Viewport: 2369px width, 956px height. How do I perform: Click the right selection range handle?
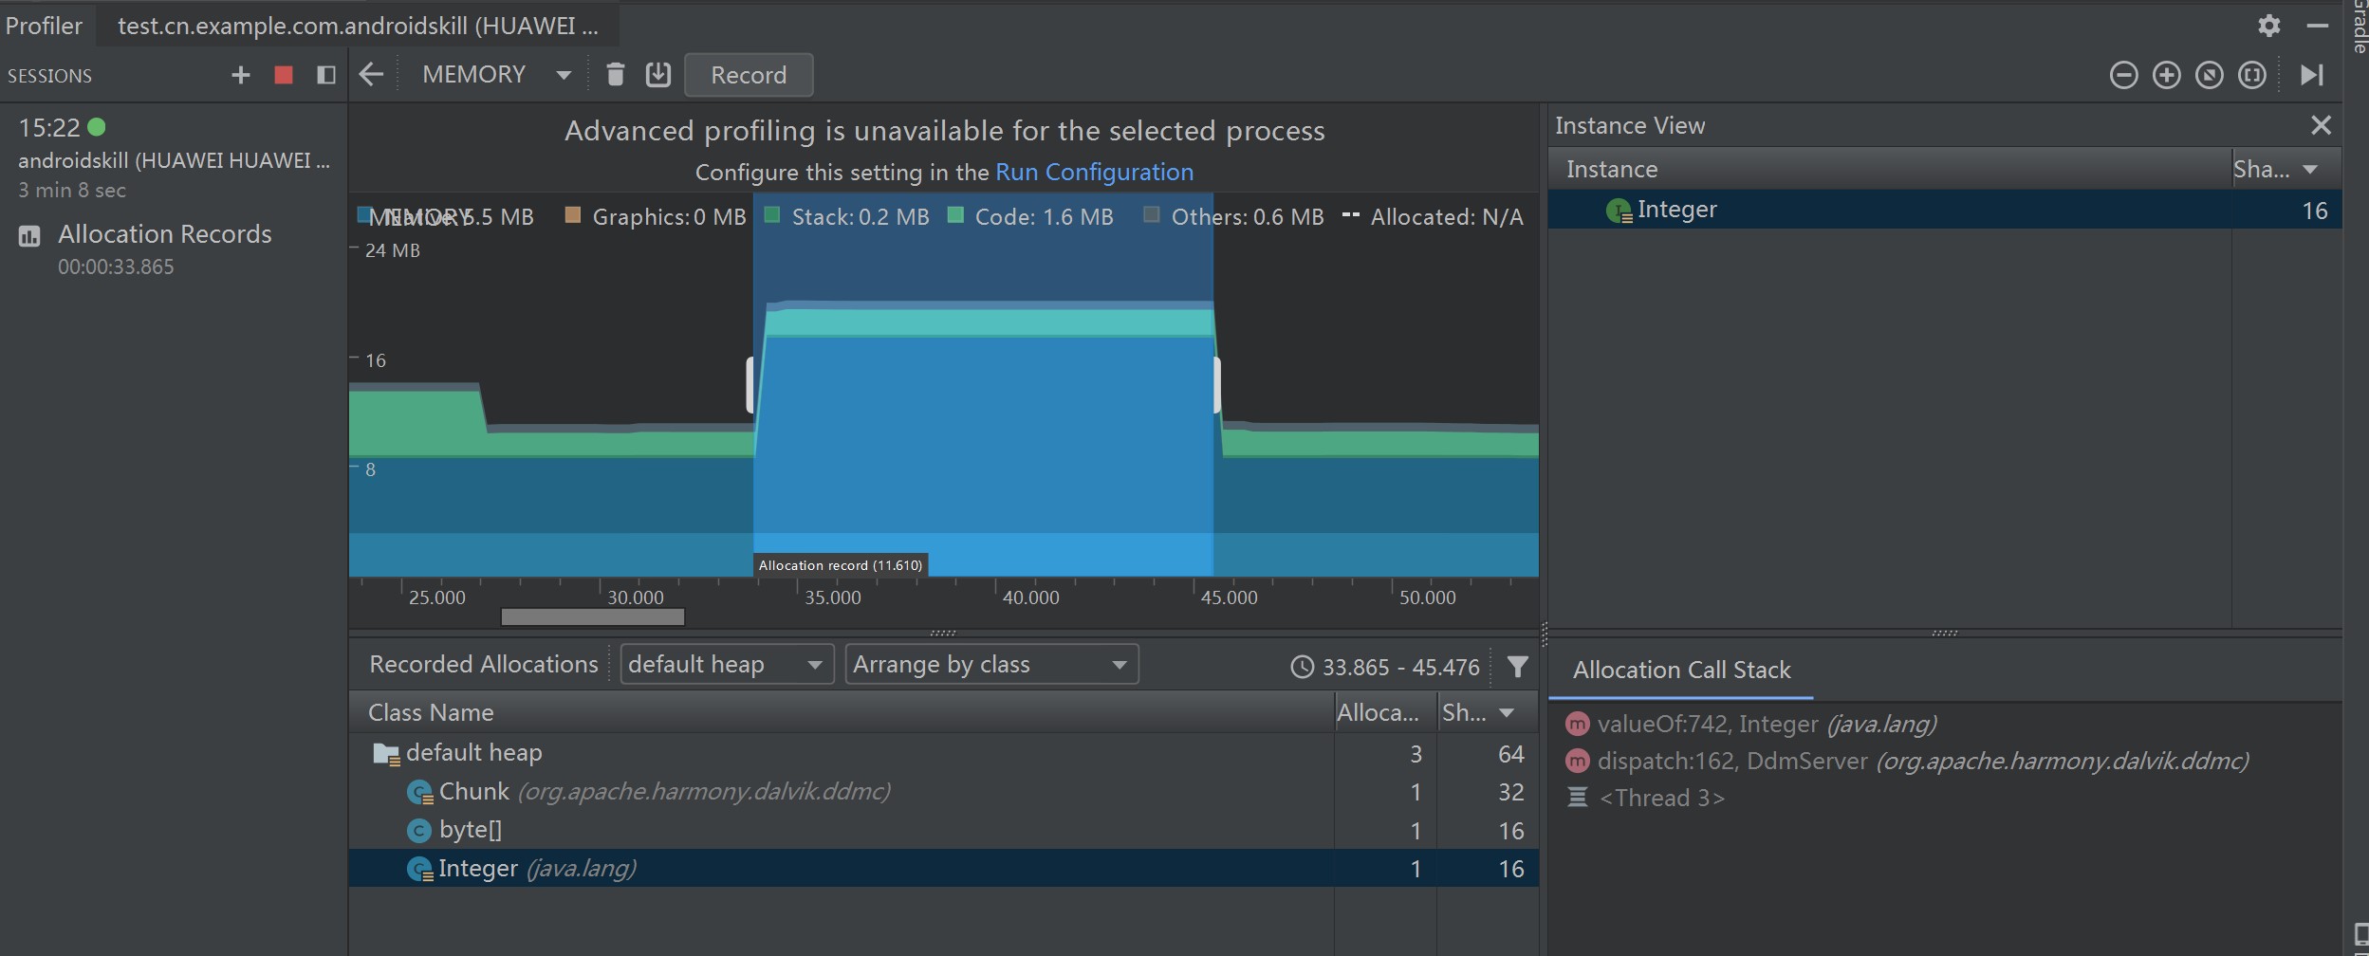click(x=1217, y=384)
